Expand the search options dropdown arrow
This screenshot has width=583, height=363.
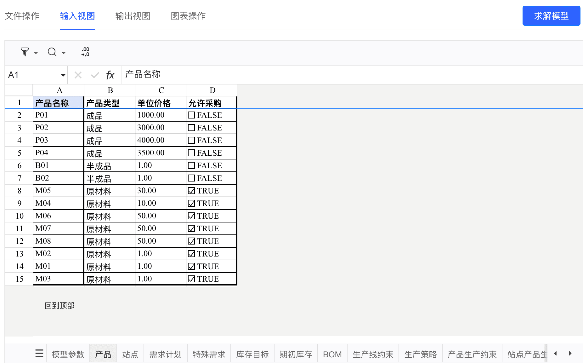coord(64,53)
